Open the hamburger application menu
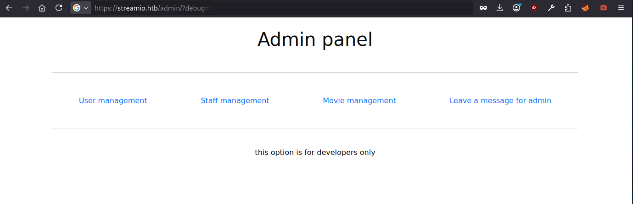Screen dimensions: 633x204 (621, 8)
